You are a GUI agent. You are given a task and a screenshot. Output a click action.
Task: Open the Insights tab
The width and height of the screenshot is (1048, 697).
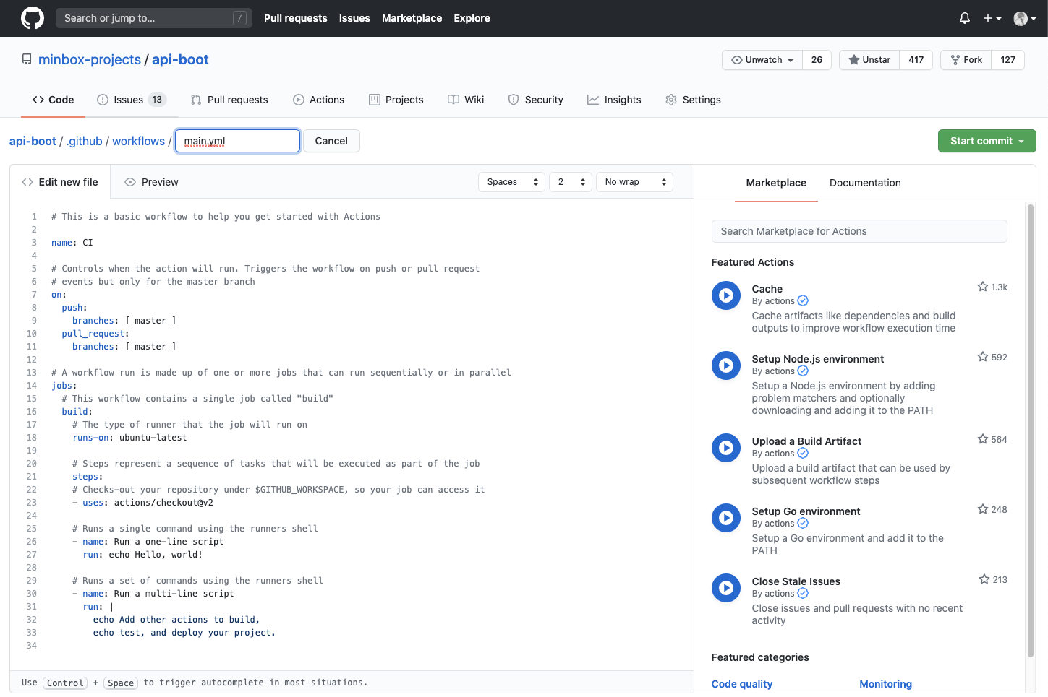pyautogui.click(x=614, y=100)
